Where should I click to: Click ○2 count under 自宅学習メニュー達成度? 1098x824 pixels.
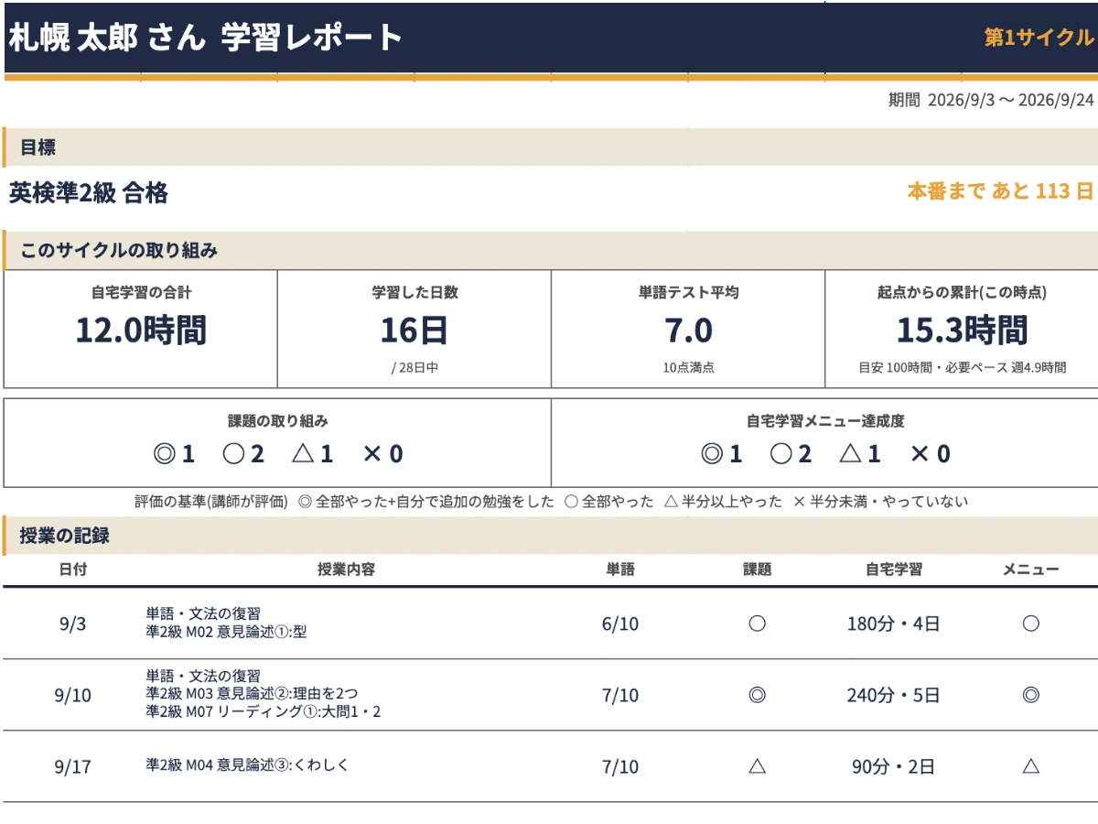pyautogui.click(x=791, y=454)
